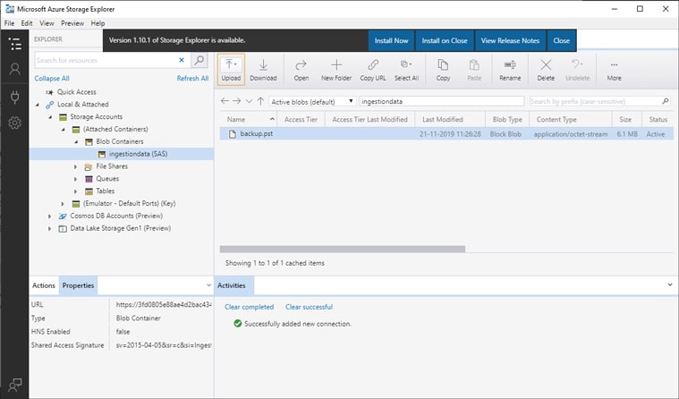Click the New Folder plus icon
Screen dimensions: 679x399
tap(336, 64)
